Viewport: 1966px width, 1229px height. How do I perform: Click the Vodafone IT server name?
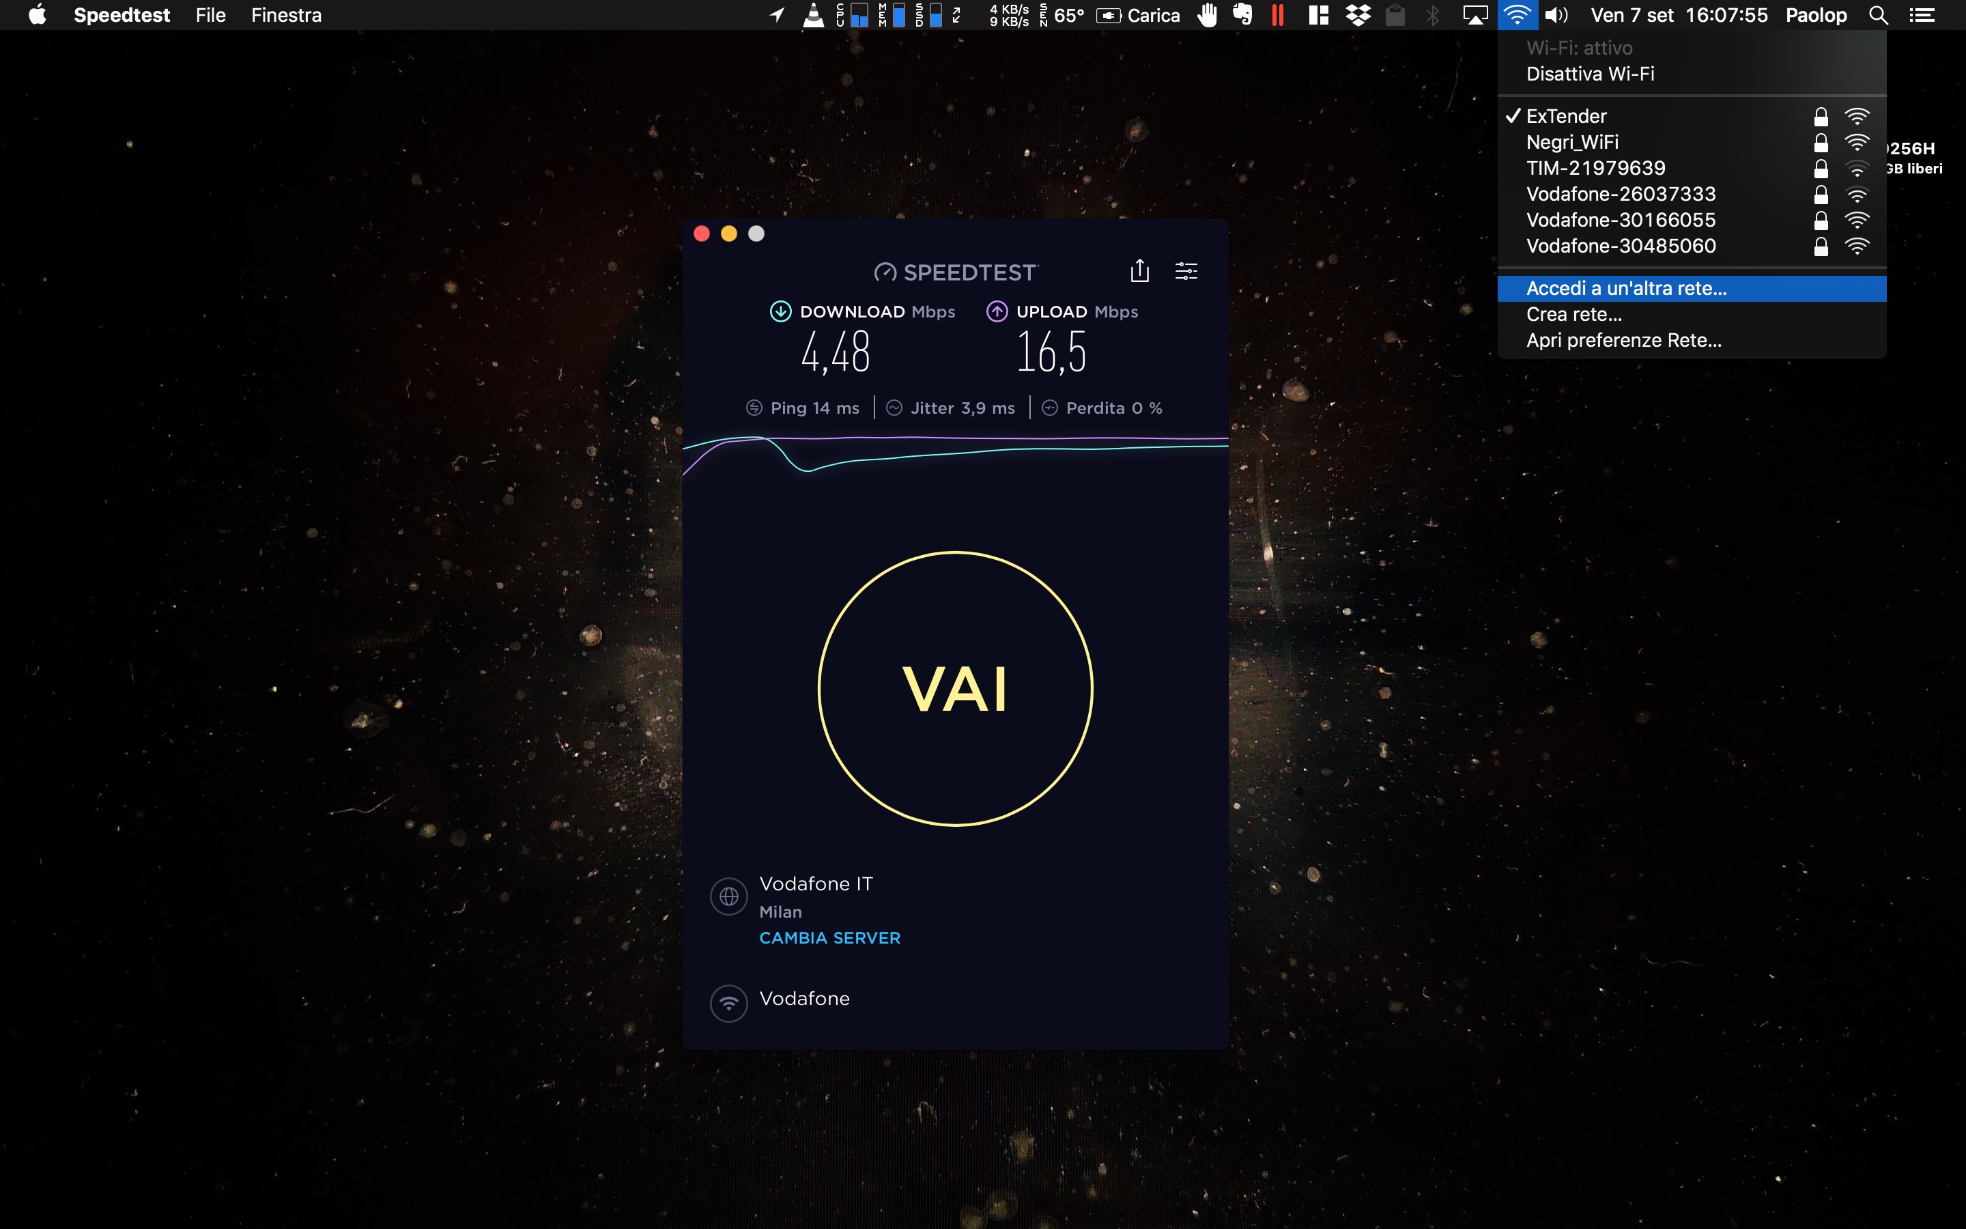point(816,884)
